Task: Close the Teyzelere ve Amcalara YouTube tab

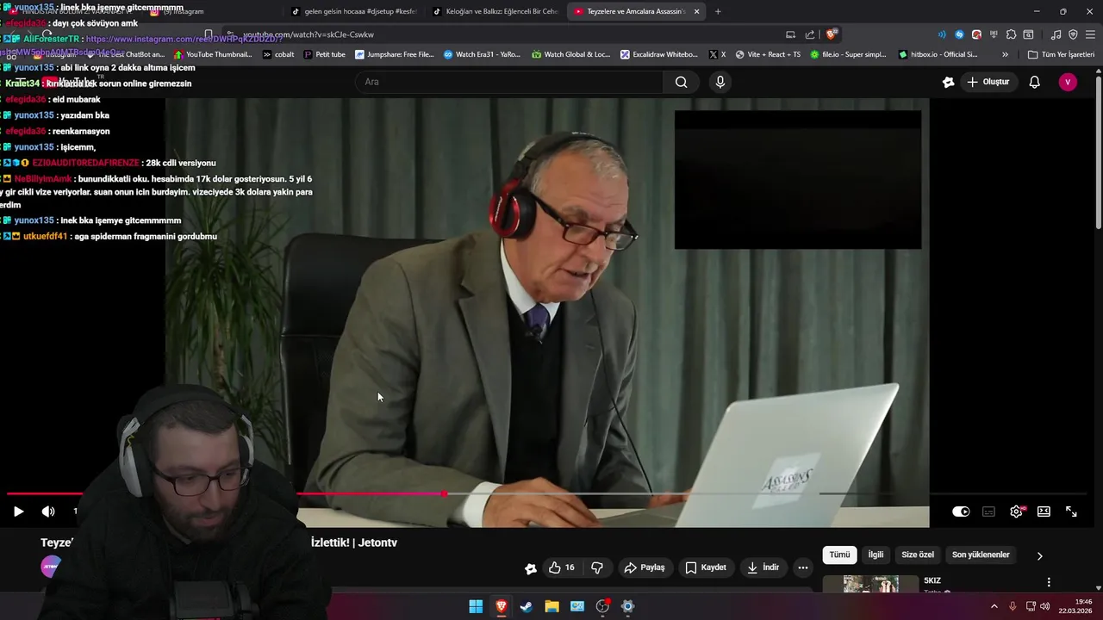Action: pos(696,11)
